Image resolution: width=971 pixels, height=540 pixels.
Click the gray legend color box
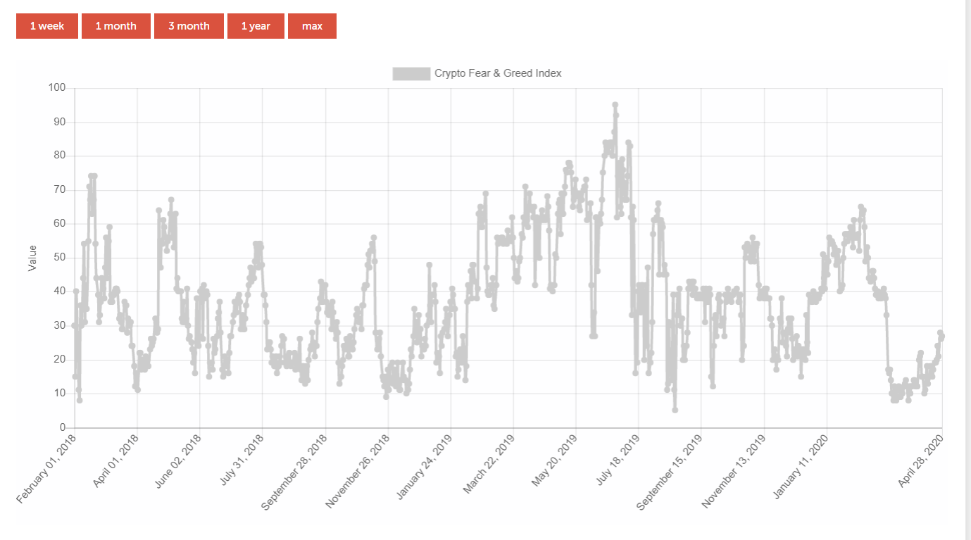coord(411,73)
